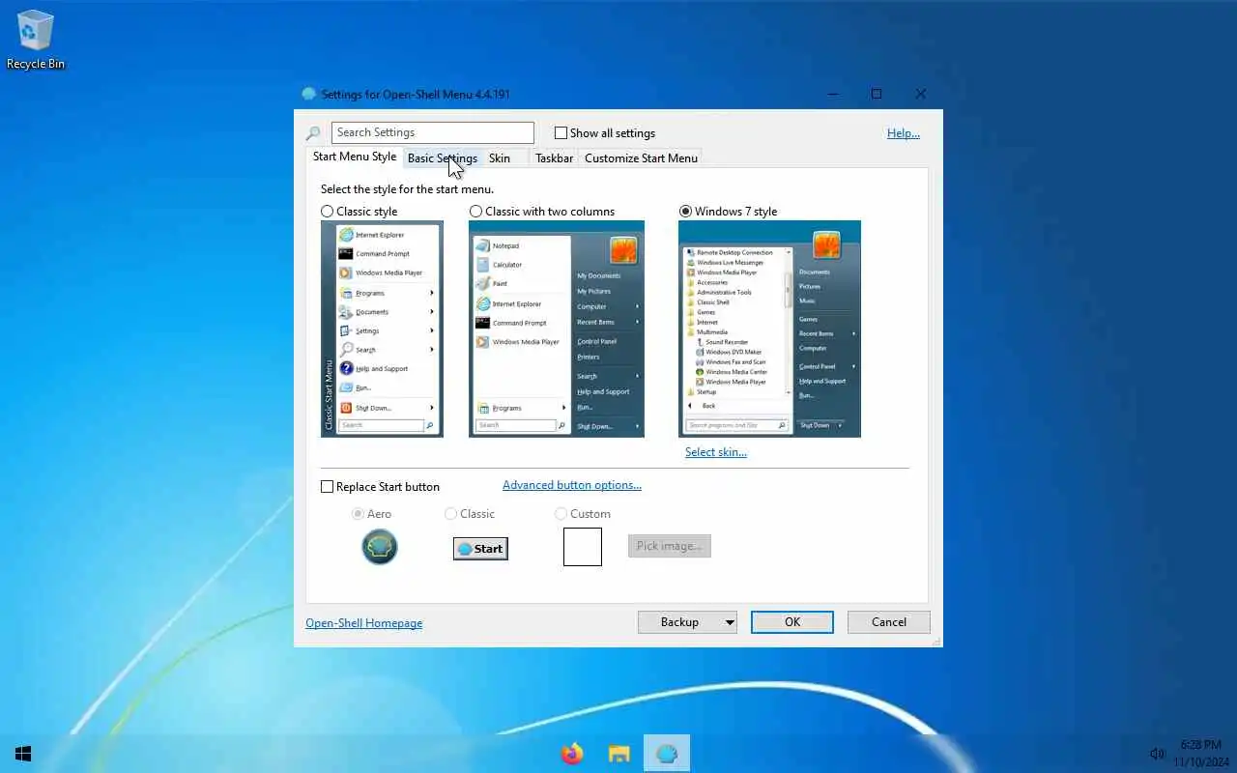Image resolution: width=1237 pixels, height=773 pixels.
Task: Click the volume speaker tray icon
Action: [1157, 754]
